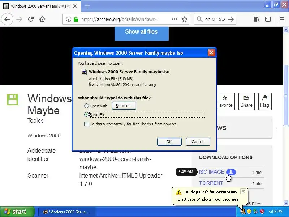This screenshot has width=289, height=217.
Task: Close the activation balloon notification
Action: tap(243, 191)
